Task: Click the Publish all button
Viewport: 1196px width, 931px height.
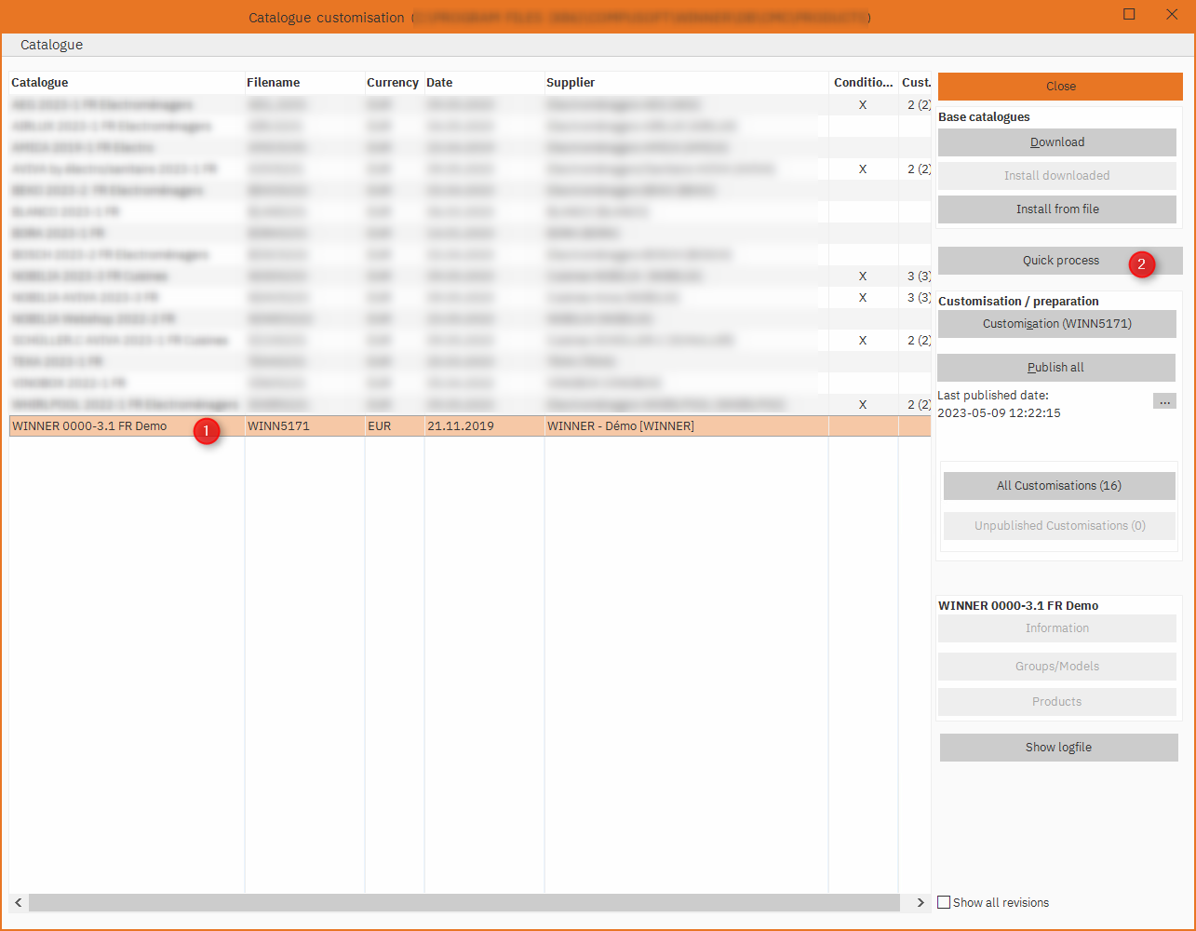Action: point(1055,368)
